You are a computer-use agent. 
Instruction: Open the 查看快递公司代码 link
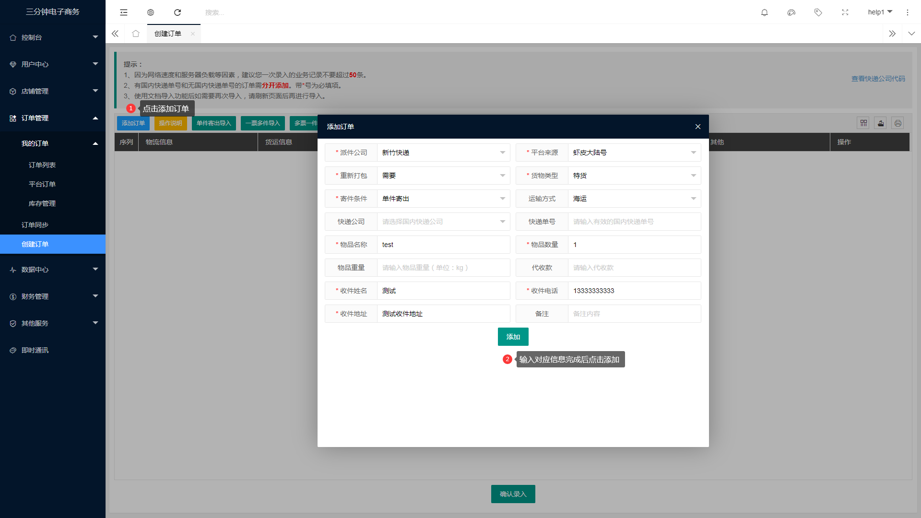878,79
